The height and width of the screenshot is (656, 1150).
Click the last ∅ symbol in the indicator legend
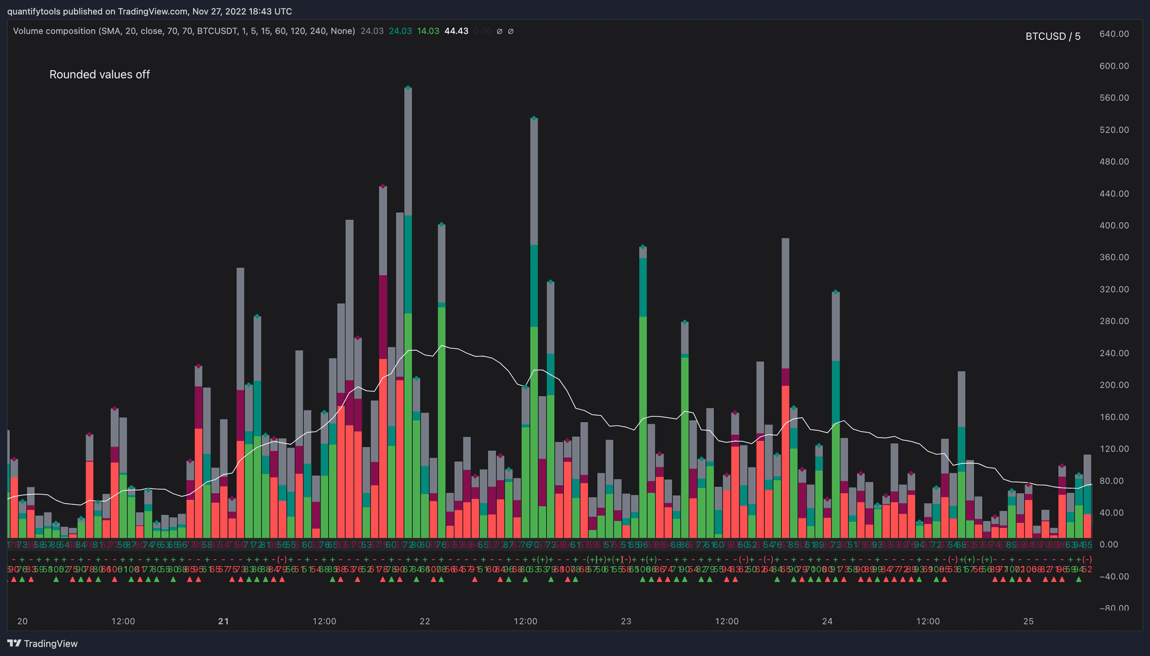click(510, 31)
